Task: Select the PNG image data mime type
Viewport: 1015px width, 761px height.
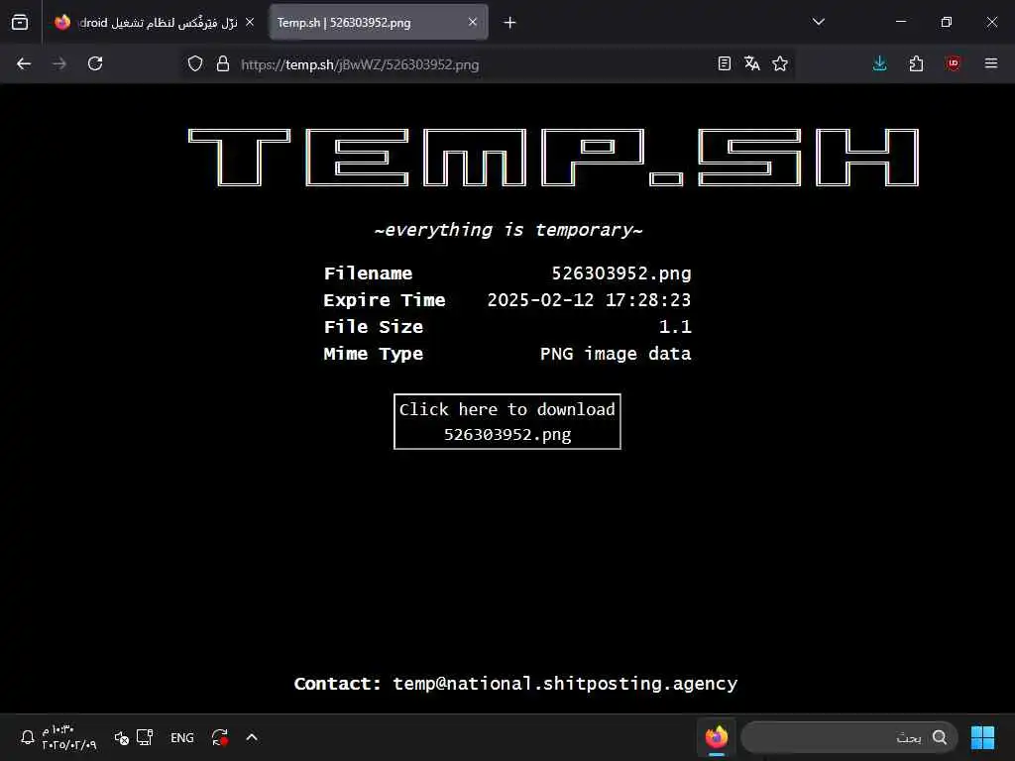Action: tap(616, 354)
